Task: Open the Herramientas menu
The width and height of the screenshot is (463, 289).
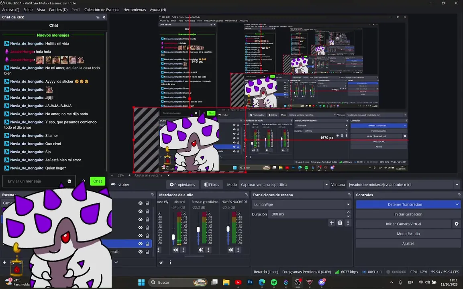Action: click(x=135, y=10)
